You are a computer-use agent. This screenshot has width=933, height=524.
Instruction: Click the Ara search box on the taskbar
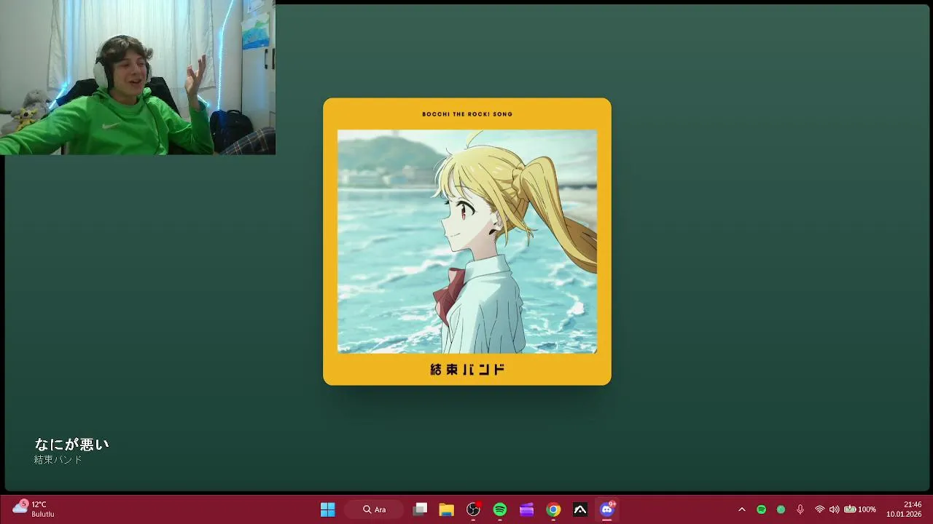click(374, 509)
